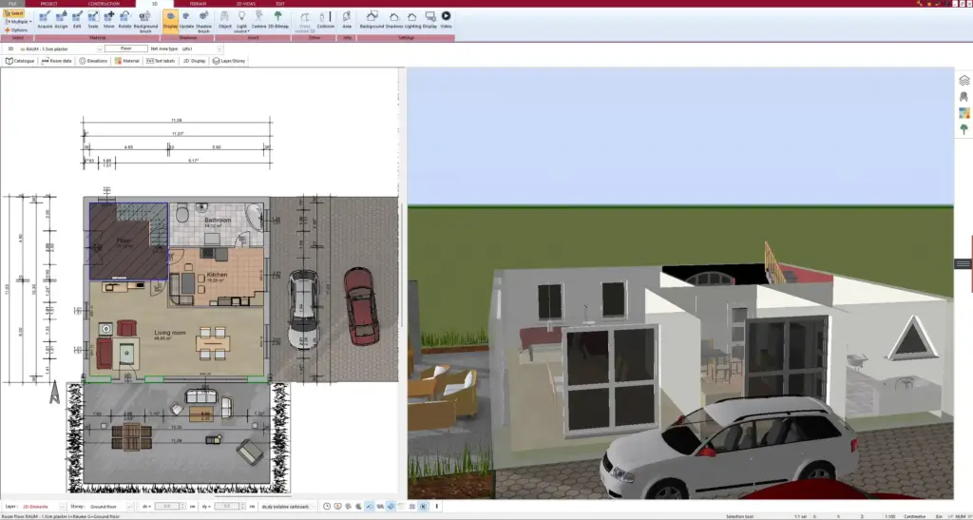Insert a 3D Object
The width and height of the screenshot is (973, 520).
click(x=224, y=19)
